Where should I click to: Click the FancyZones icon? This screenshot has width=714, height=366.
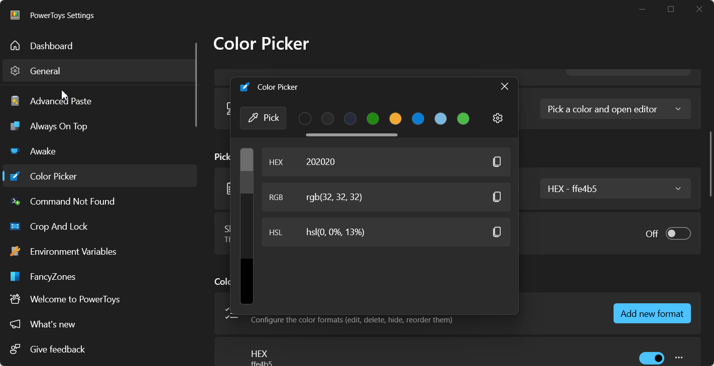[15, 276]
